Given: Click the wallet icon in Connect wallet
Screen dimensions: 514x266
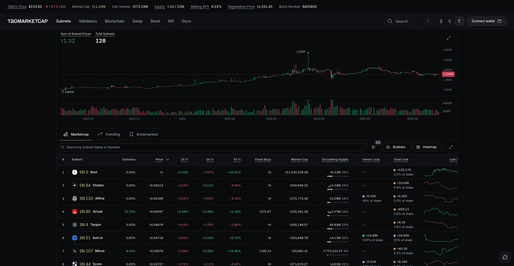Looking at the screenshot, I should click(500, 21).
